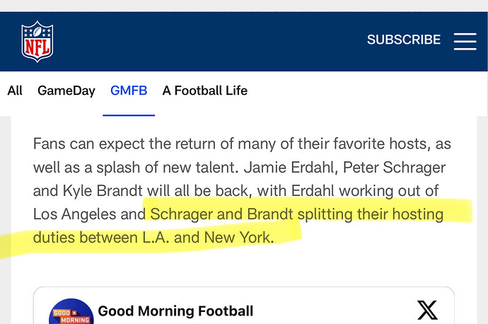Click the X logo on embedded post
488x324 pixels.
click(427, 310)
